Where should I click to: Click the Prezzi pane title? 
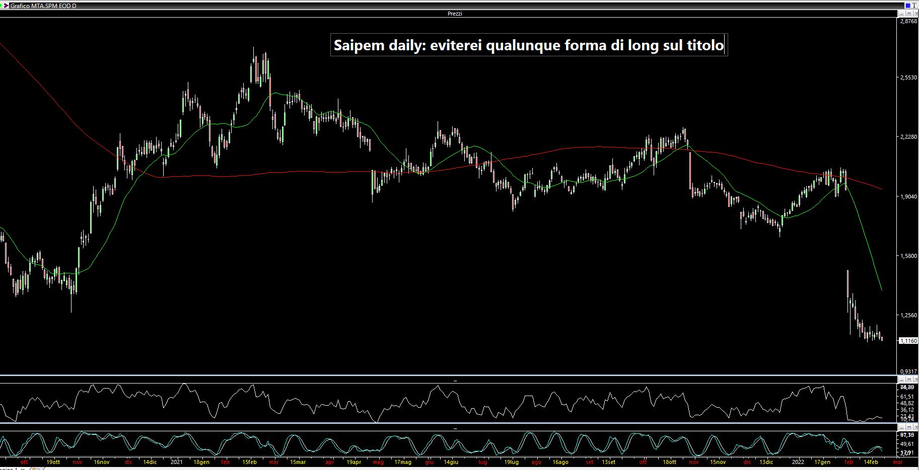(455, 14)
